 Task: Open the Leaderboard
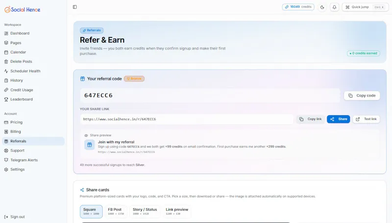click(x=33, y=99)
